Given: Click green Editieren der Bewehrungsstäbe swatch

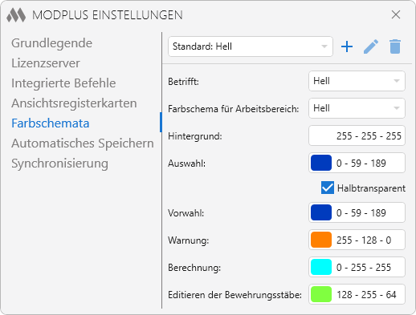Looking at the screenshot, I should tap(321, 294).
